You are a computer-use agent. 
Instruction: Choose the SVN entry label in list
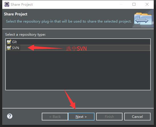click(x=15, y=48)
